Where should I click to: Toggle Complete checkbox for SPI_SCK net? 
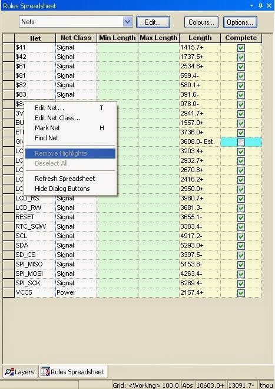point(241,283)
